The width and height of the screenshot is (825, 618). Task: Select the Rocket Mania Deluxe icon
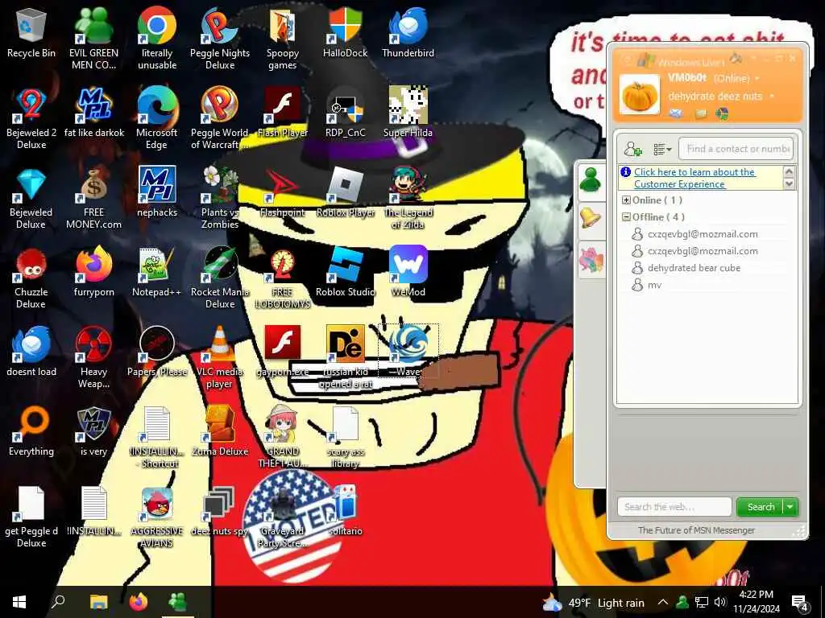click(220, 278)
